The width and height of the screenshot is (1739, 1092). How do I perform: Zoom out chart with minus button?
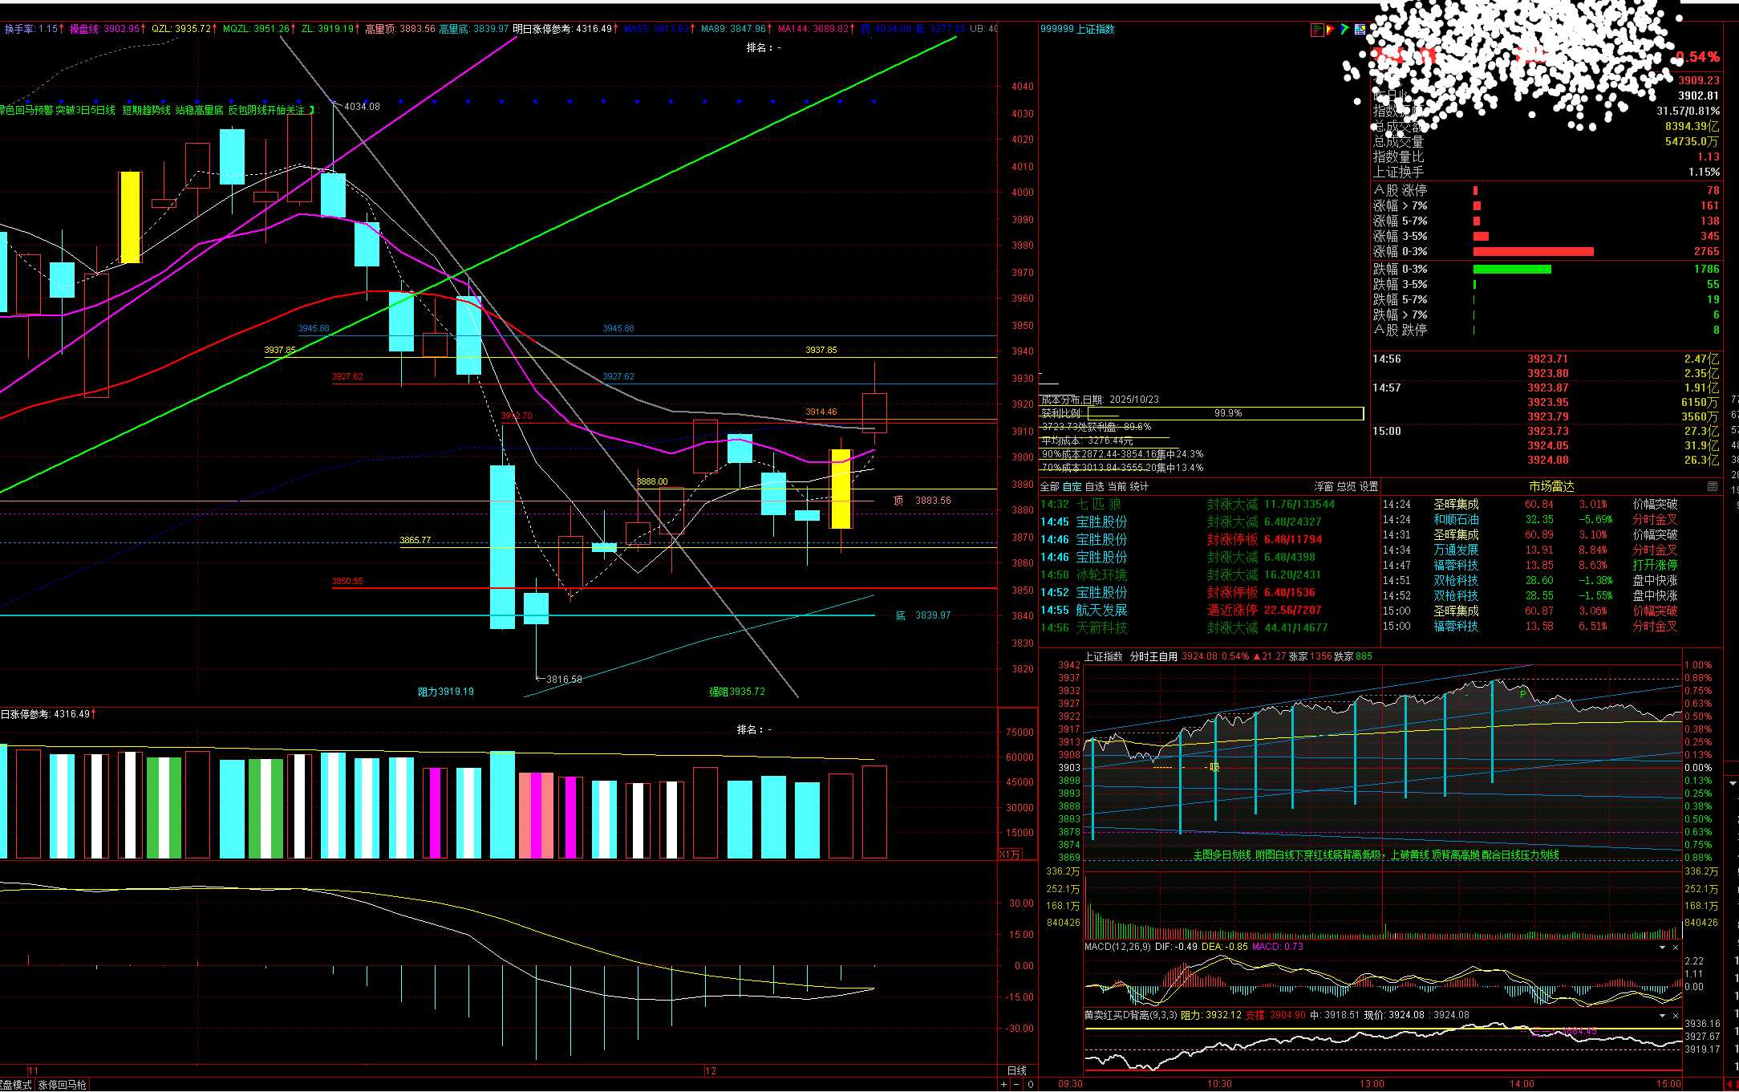pos(1017,1085)
